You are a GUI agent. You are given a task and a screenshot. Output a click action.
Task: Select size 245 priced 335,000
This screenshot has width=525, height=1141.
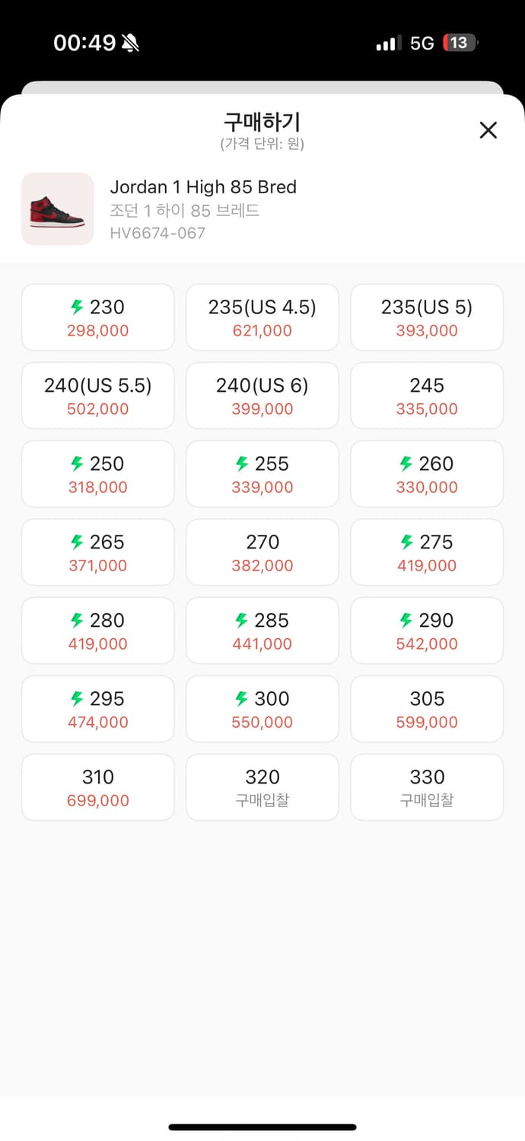[427, 396]
